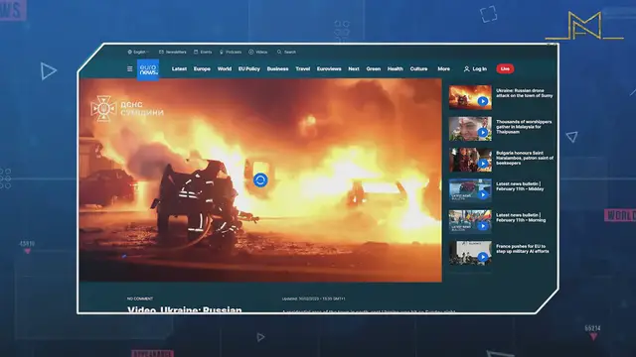The width and height of the screenshot is (636, 357).
Task: Play the Sumy drone attack video thumbnail
Action: point(470,97)
